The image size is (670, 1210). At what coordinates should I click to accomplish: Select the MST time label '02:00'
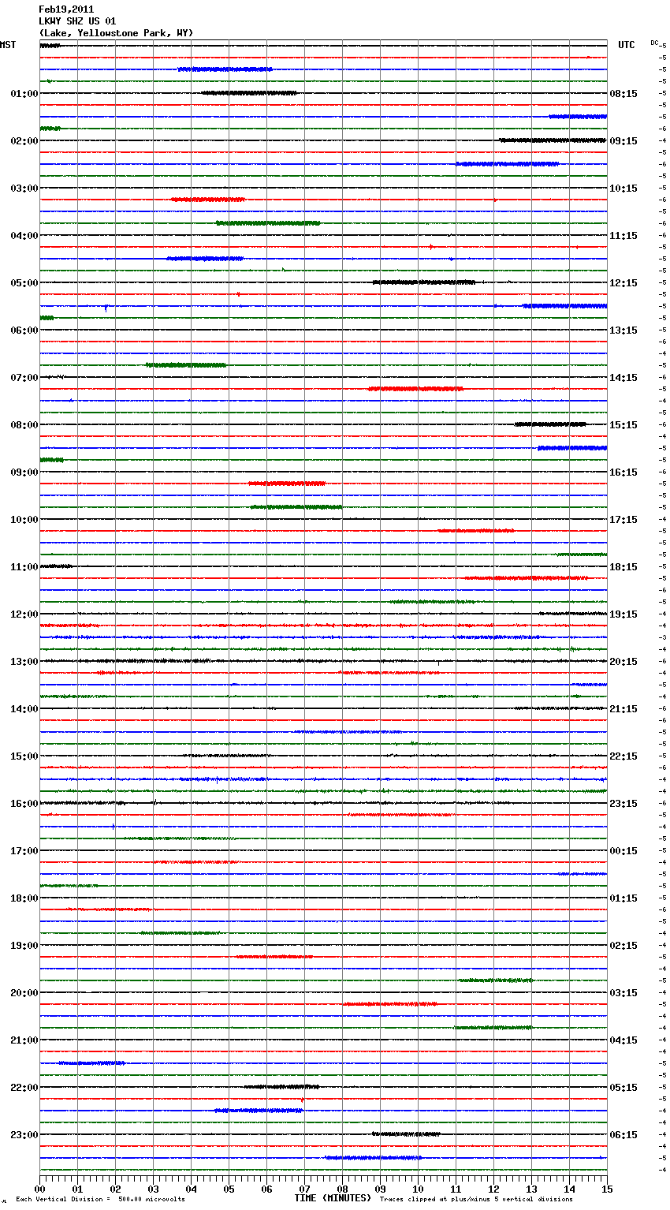[x=24, y=141]
